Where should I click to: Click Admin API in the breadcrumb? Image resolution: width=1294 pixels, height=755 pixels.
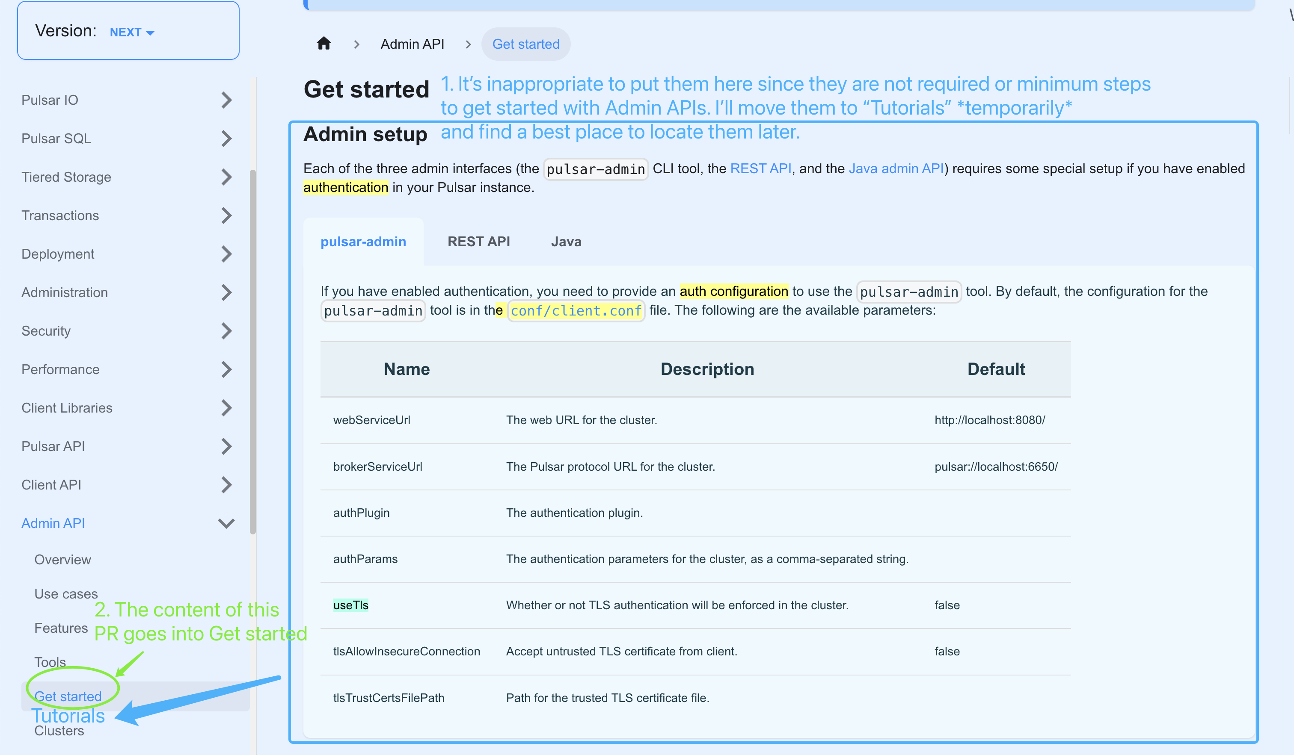(x=413, y=44)
